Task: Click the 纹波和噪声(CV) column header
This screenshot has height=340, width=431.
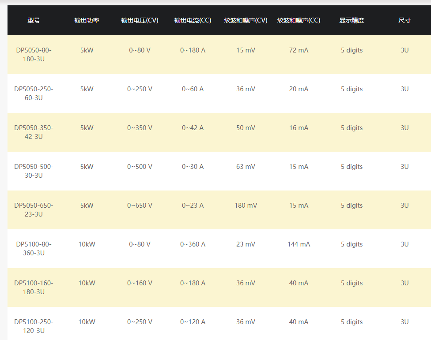Action: pyautogui.click(x=246, y=20)
